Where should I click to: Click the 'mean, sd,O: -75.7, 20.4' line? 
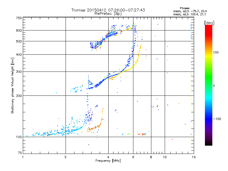tap(190, 11)
